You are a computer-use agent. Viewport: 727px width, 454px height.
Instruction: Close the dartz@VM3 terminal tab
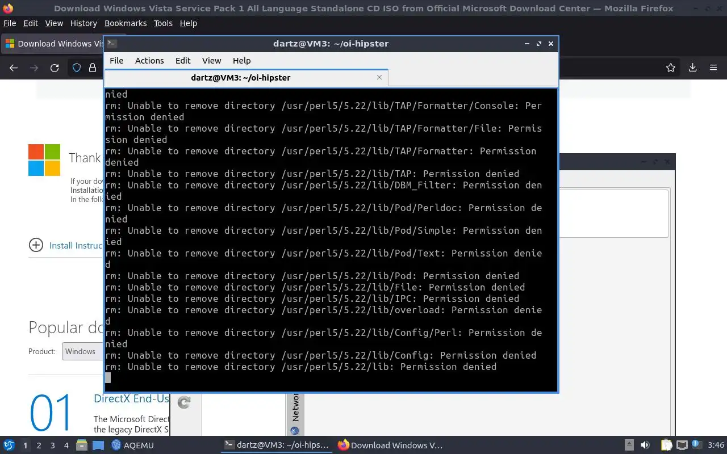[379, 77]
